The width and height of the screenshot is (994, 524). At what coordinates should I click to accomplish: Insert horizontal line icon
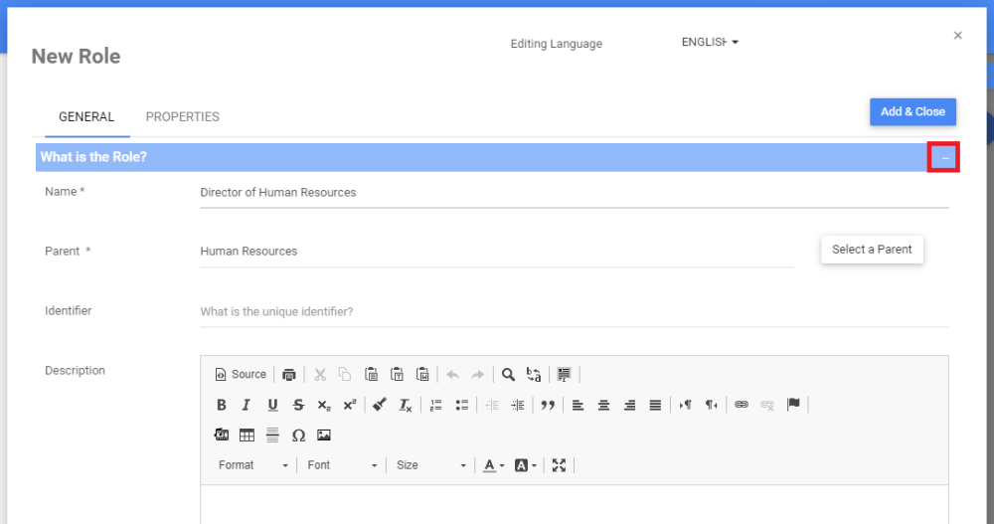[x=272, y=435]
